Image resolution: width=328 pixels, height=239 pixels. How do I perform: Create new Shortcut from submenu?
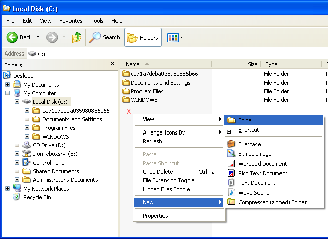click(x=273, y=130)
